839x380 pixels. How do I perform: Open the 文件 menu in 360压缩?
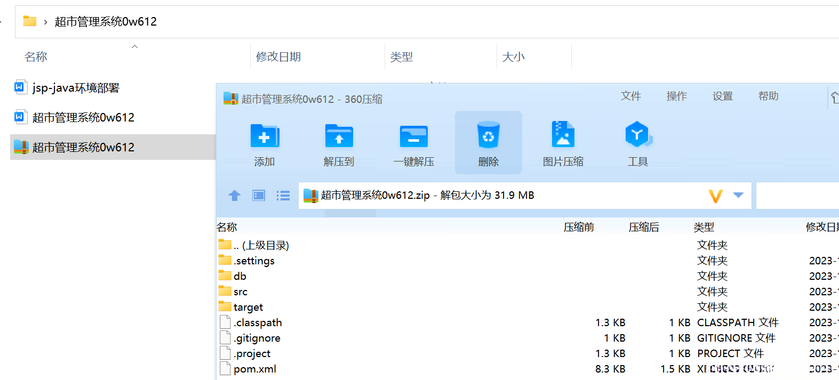[x=631, y=96]
